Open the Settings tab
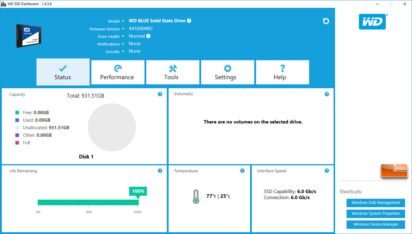This screenshot has height=234, width=412. (x=228, y=72)
